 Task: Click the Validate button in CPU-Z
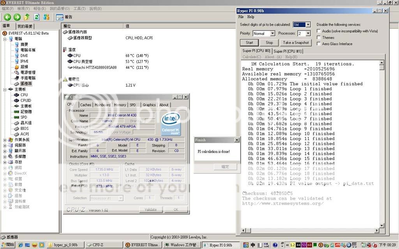click(x=151, y=210)
